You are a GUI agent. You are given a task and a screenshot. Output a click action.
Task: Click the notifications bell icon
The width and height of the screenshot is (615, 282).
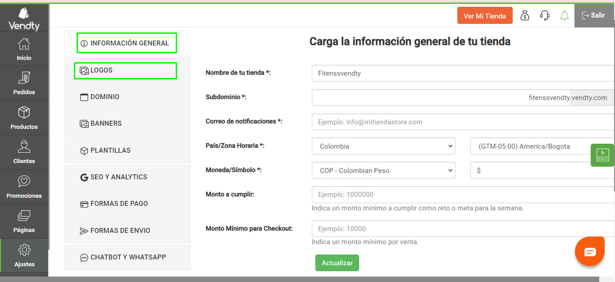pos(564,15)
